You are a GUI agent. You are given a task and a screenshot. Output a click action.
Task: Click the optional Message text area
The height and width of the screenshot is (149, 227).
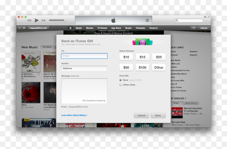[84, 91]
